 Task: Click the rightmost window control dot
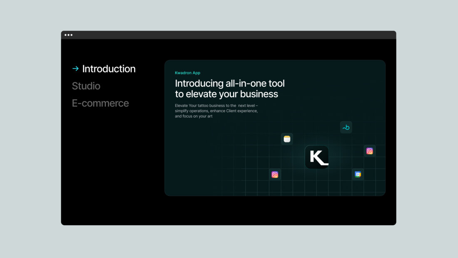pos(72,35)
